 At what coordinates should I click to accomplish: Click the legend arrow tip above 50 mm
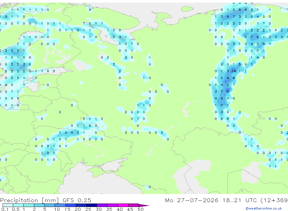(x=144, y=206)
